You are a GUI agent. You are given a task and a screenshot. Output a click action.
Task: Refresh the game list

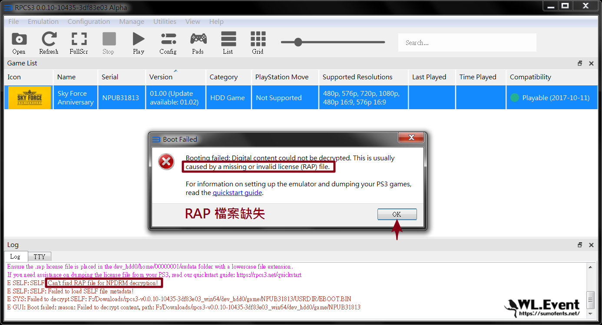pos(49,43)
